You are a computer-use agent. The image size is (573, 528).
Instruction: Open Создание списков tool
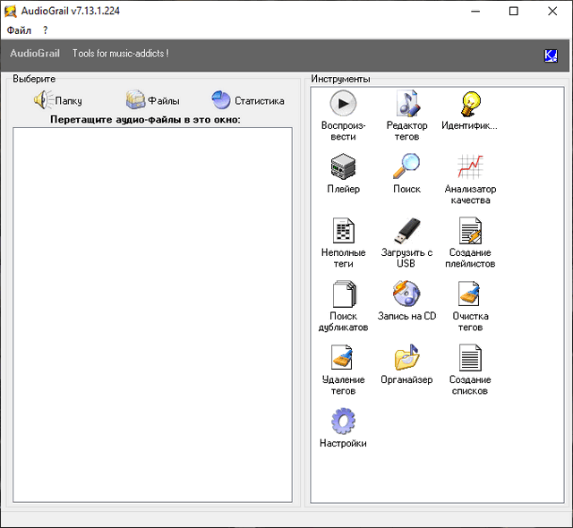point(470,358)
